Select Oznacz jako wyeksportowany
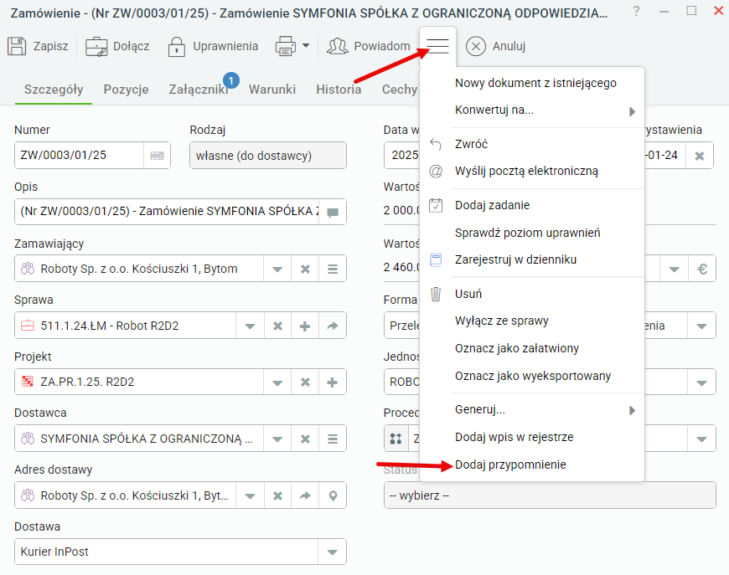Screen dimensions: 729x575 532,376
